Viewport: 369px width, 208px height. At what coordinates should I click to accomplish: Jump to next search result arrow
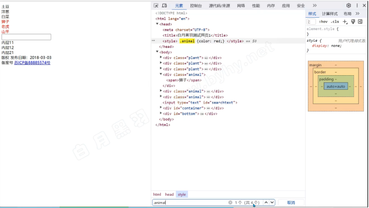(272, 203)
